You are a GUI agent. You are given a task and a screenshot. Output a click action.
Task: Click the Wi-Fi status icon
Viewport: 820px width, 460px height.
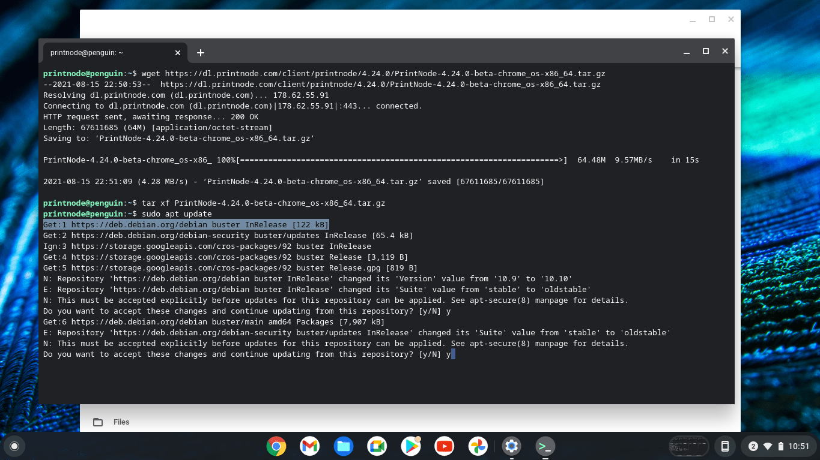coord(767,446)
